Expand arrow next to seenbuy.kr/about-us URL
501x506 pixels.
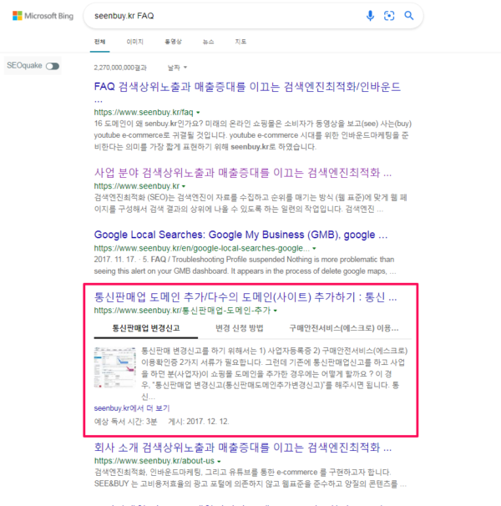[x=219, y=462]
